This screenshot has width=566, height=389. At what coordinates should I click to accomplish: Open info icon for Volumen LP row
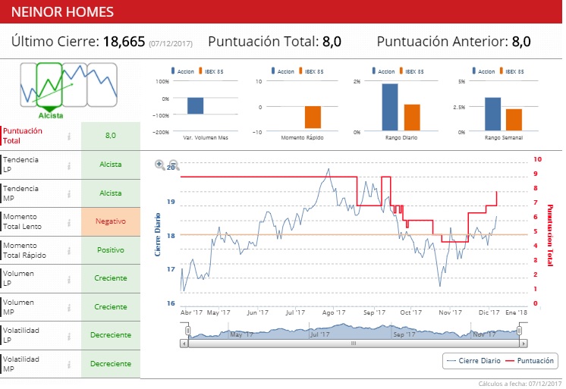[x=69, y=279]
